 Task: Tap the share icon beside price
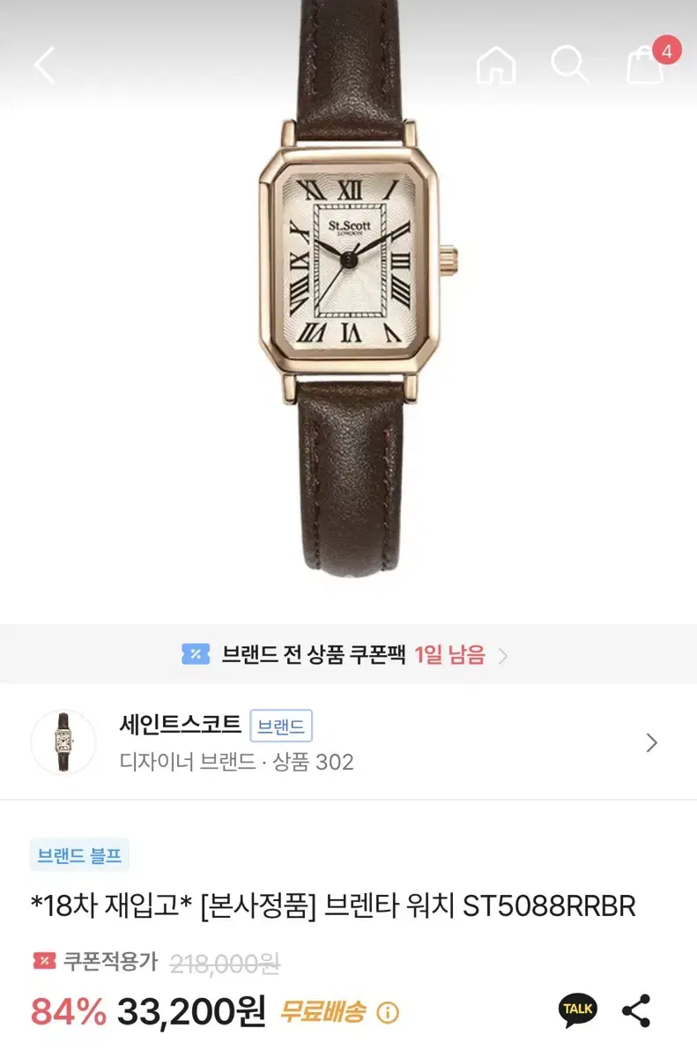click(x=636, y=1010)
